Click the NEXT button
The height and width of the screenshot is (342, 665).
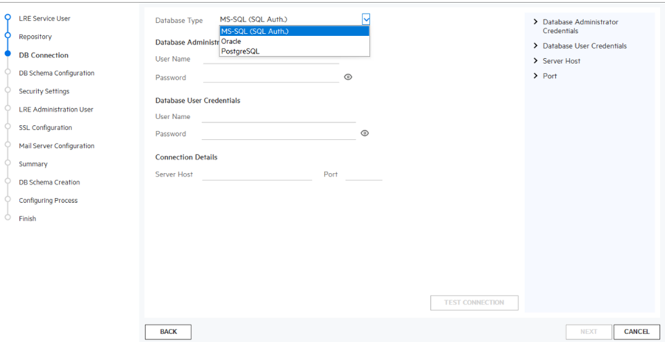click(588, 332)
